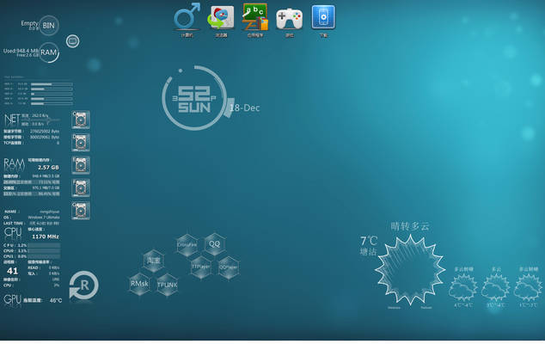Open the RMsk hexagon shortcut
Screen dimensions: 545x344
(x=140, y=283)
